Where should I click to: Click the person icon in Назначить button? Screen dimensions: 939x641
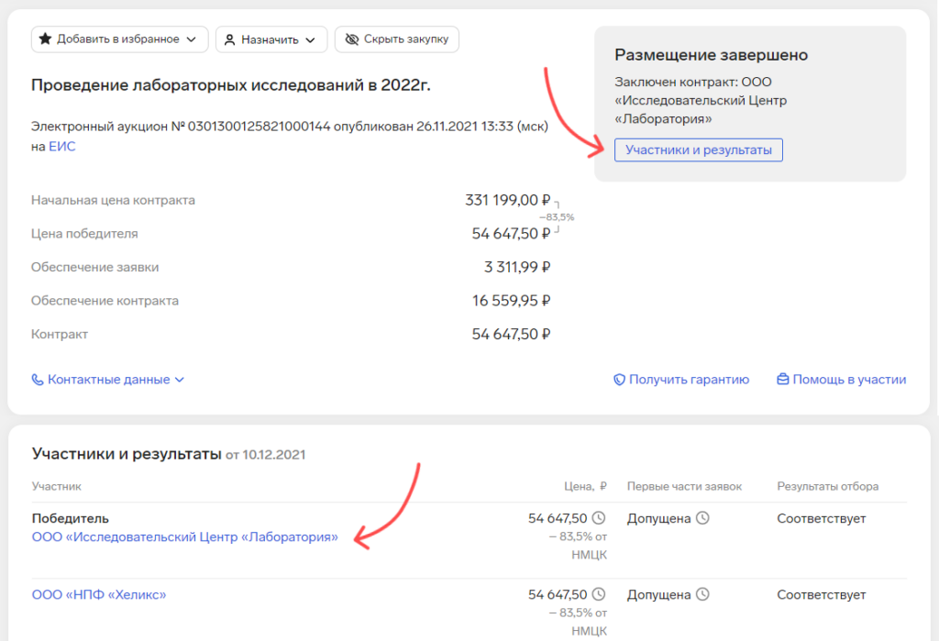[x=230, y=39]
